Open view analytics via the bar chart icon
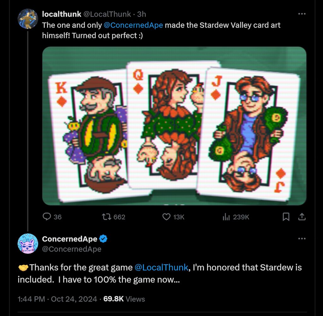The image size is (323, 316). click(226, 217)
